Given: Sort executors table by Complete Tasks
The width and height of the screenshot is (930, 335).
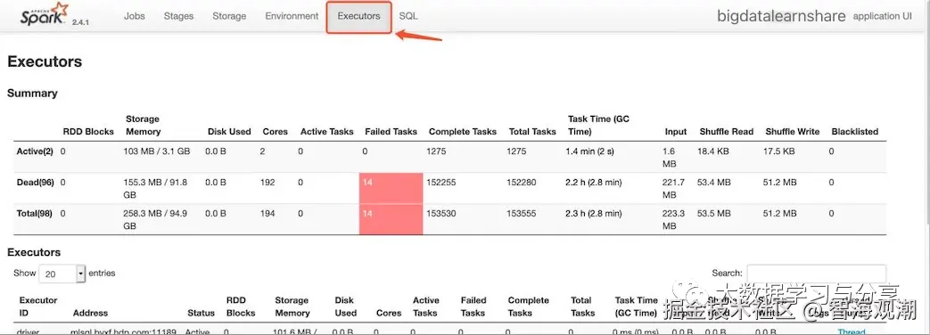Looking at the screenshot, I should [x=529, y=306].
